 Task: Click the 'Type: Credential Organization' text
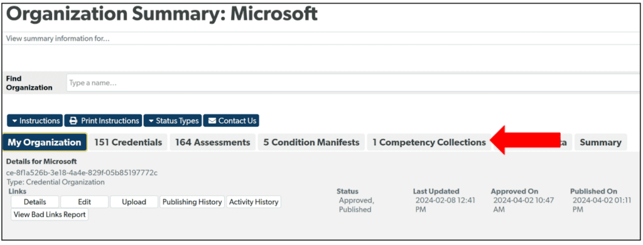[x=56, y=182]
